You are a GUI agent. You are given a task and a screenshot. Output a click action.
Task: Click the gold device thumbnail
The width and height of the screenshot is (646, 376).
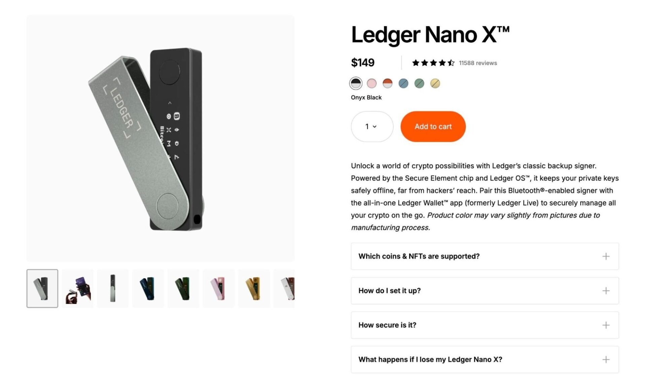254,288
